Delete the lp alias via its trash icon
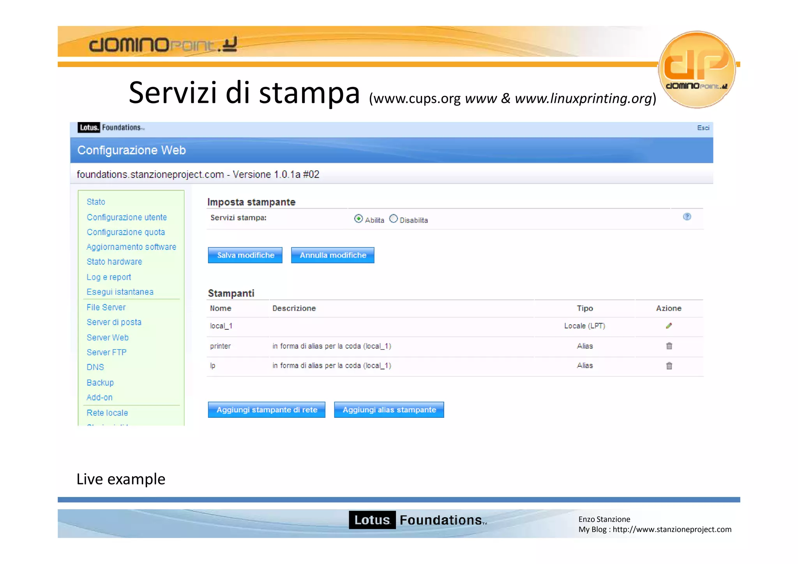 (669, 366)
